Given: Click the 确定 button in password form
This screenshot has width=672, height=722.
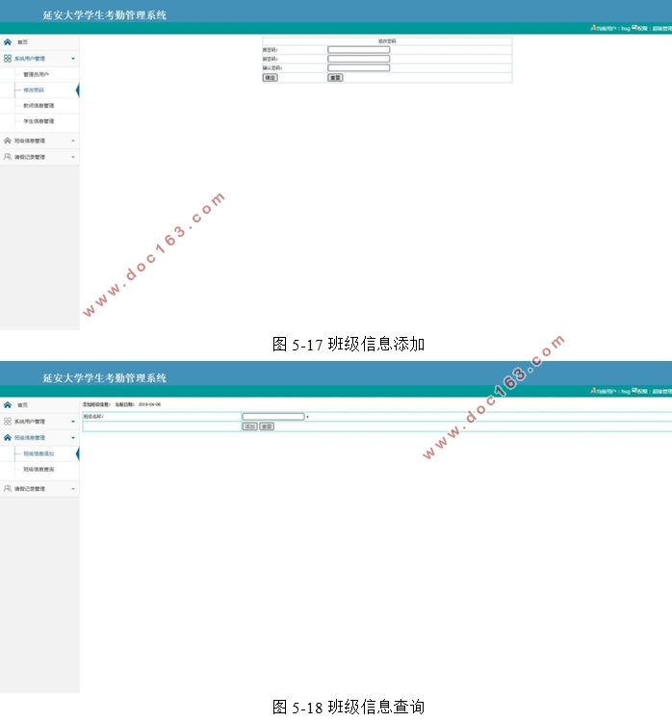Looking at the screenshot, I should (x=270, y=77).
